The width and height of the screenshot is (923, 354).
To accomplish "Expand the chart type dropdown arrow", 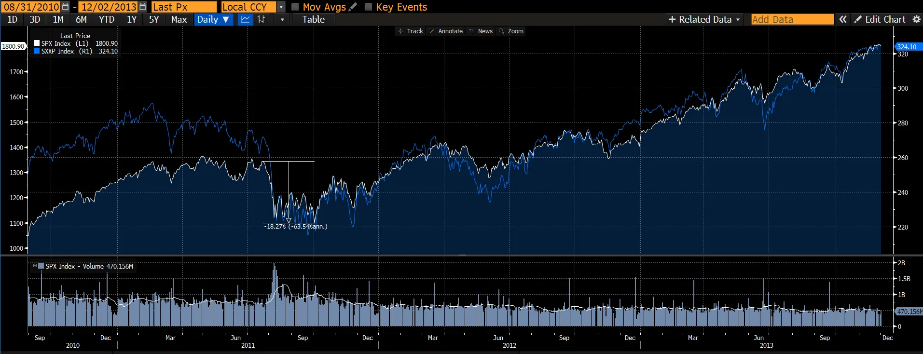I will click(282, 20).
